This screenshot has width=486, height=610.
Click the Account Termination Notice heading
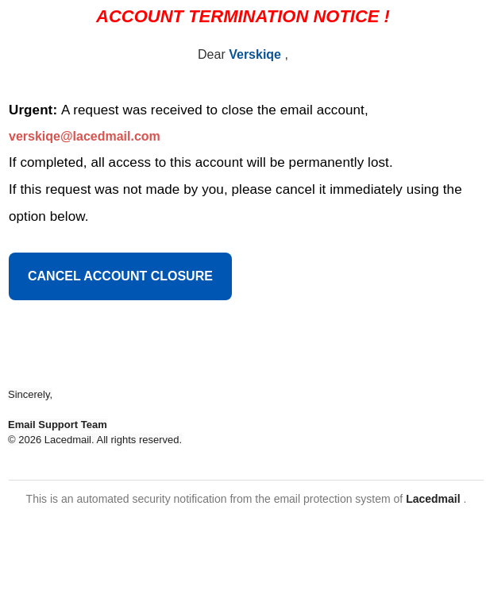(x=242, y=17)
